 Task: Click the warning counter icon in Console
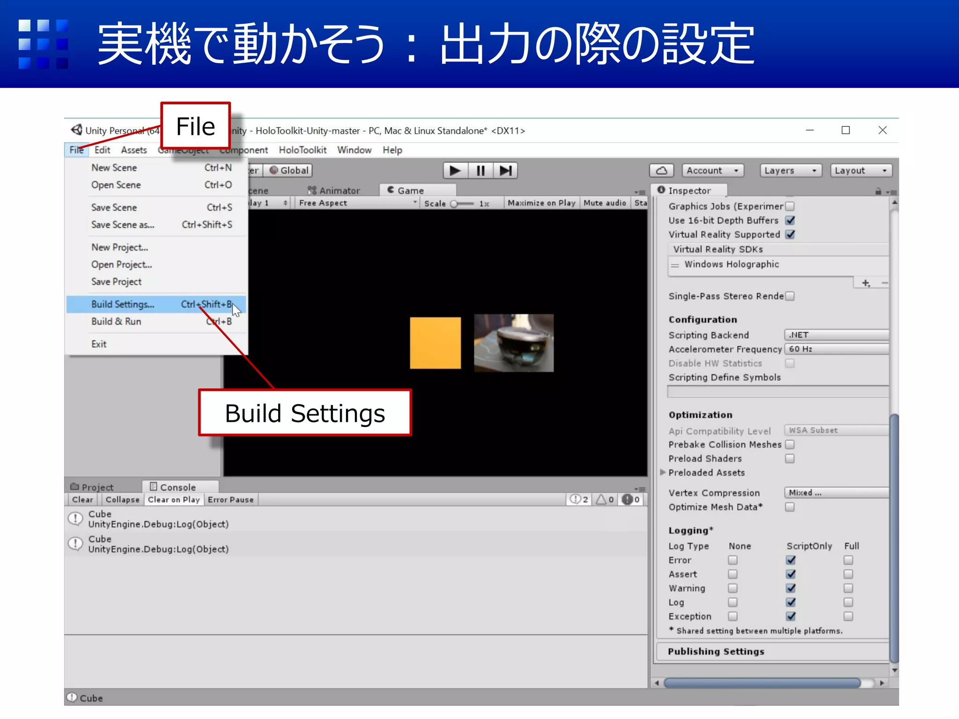(x=605, y=499)
